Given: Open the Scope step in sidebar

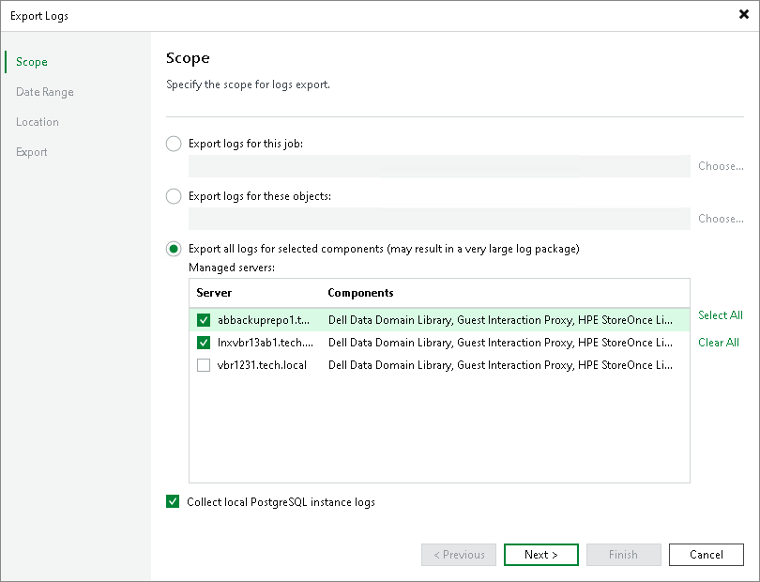Looking at the screenshot, I should pyautogui.click(x=32, y=62).
